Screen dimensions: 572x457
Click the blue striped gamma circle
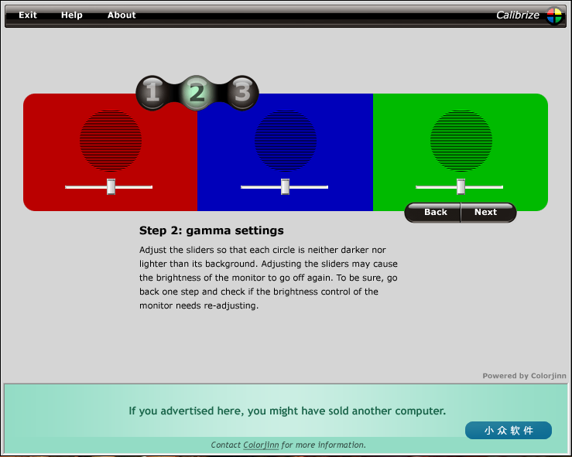click(286, 140)
